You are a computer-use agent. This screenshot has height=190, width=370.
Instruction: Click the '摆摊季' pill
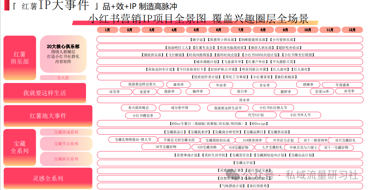[308, 84]
